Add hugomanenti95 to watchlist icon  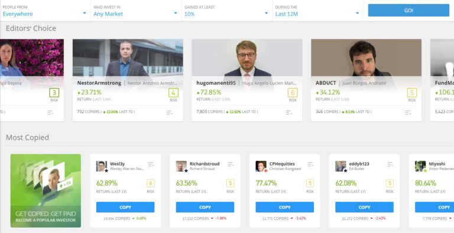click(288, 113)
